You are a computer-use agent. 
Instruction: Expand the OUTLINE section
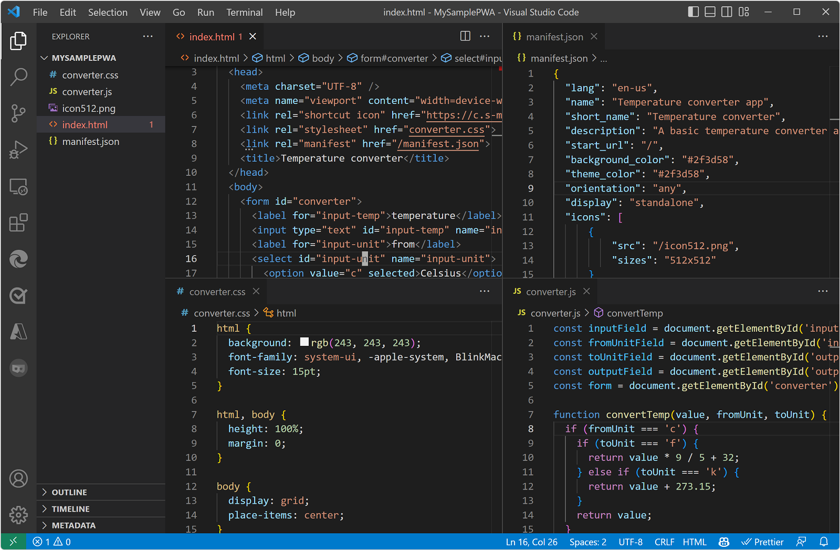click(x=69, y=492)
